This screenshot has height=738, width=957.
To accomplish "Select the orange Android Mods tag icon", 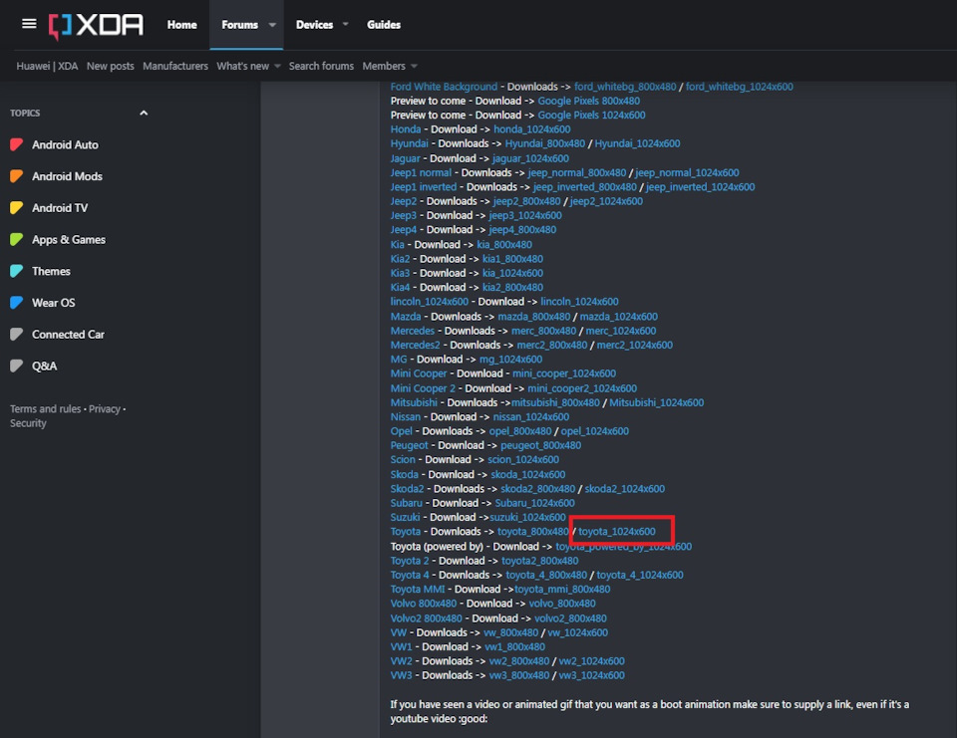I will [17, 176].
